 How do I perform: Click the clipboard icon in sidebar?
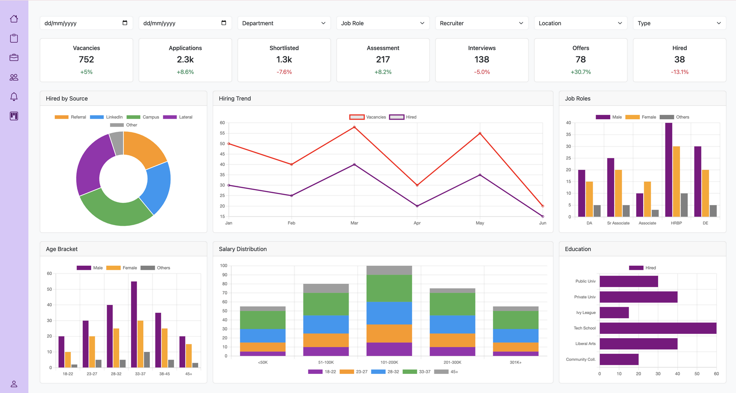[14, 38]
